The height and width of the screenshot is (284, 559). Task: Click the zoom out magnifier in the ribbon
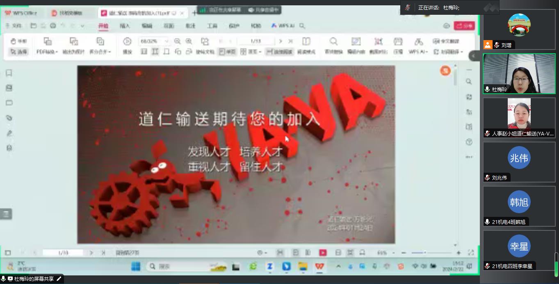pos(177,41)
